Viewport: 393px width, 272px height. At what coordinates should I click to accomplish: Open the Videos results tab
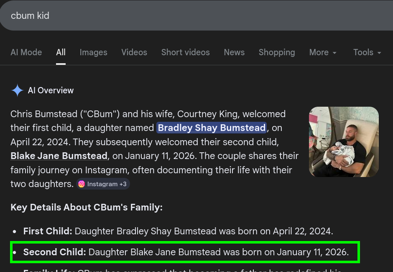coord(134,52)
